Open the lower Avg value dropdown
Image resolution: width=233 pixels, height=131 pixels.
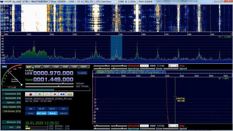173,126
